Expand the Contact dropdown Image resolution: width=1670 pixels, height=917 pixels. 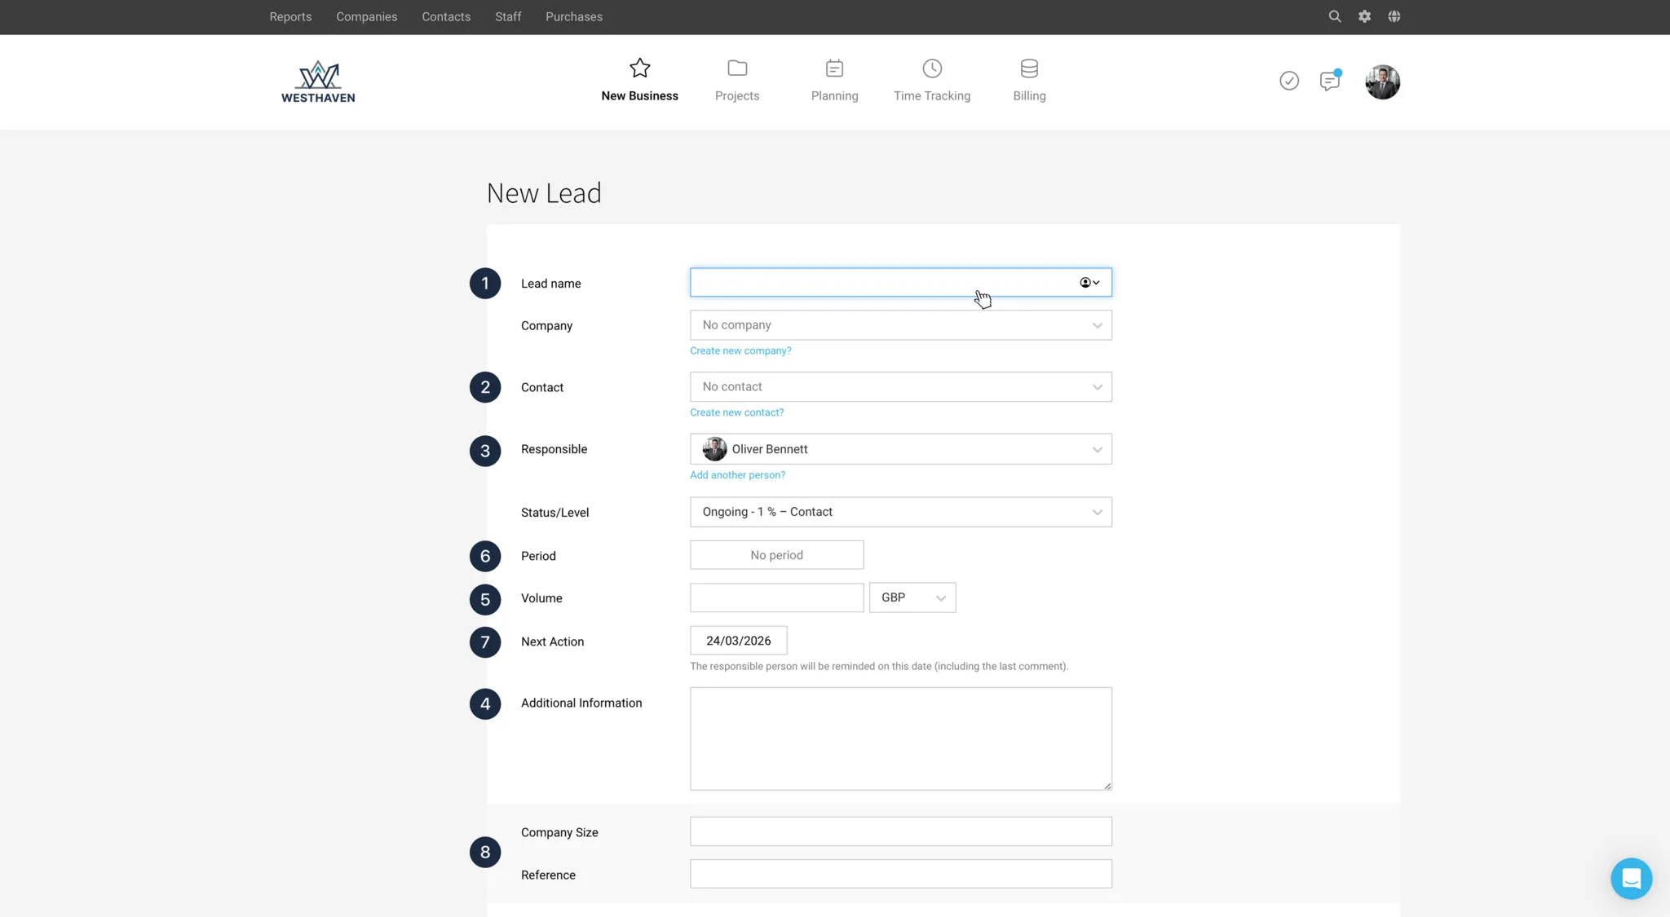[x=900, y=387]
